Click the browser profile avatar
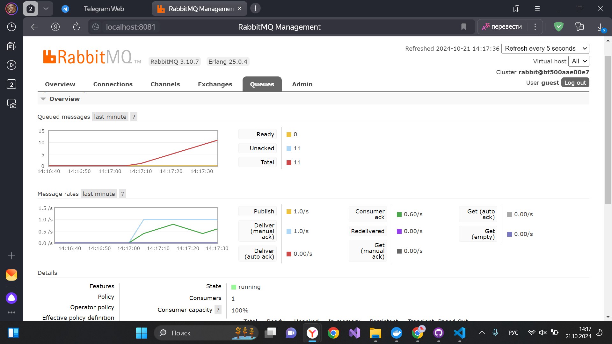Screen dimensions: 612x344 tap(11, 9)
